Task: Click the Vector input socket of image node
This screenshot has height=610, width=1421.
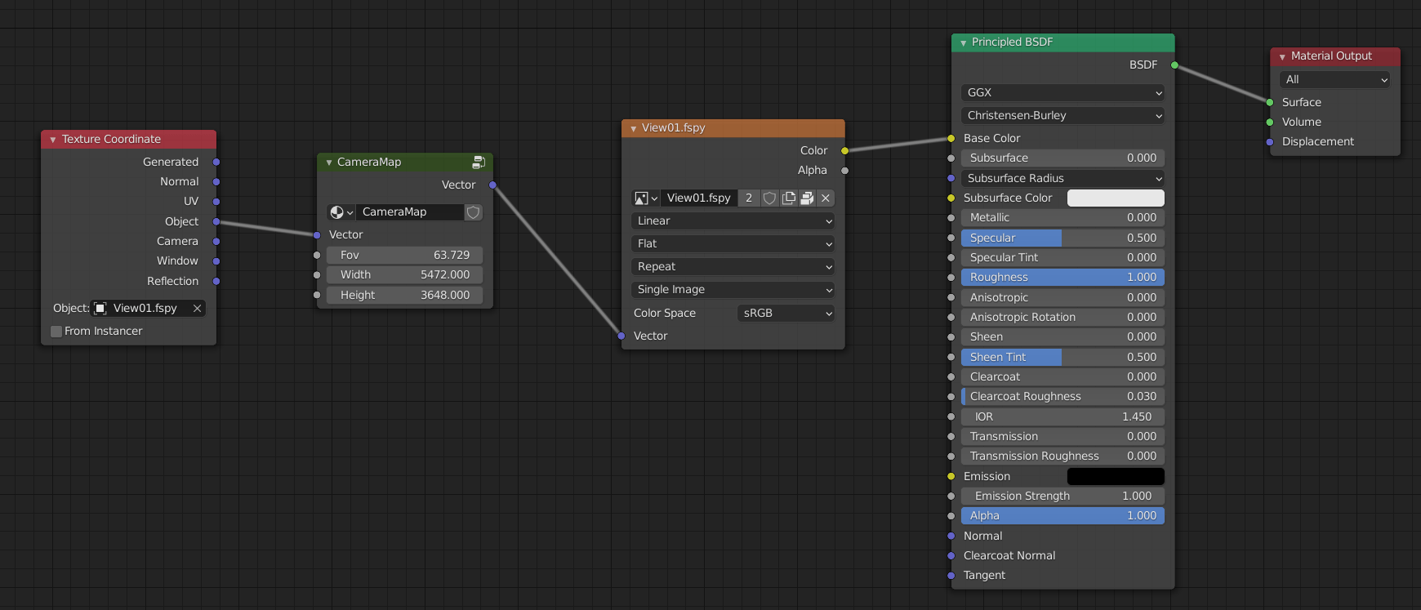Action: [621, 336]
